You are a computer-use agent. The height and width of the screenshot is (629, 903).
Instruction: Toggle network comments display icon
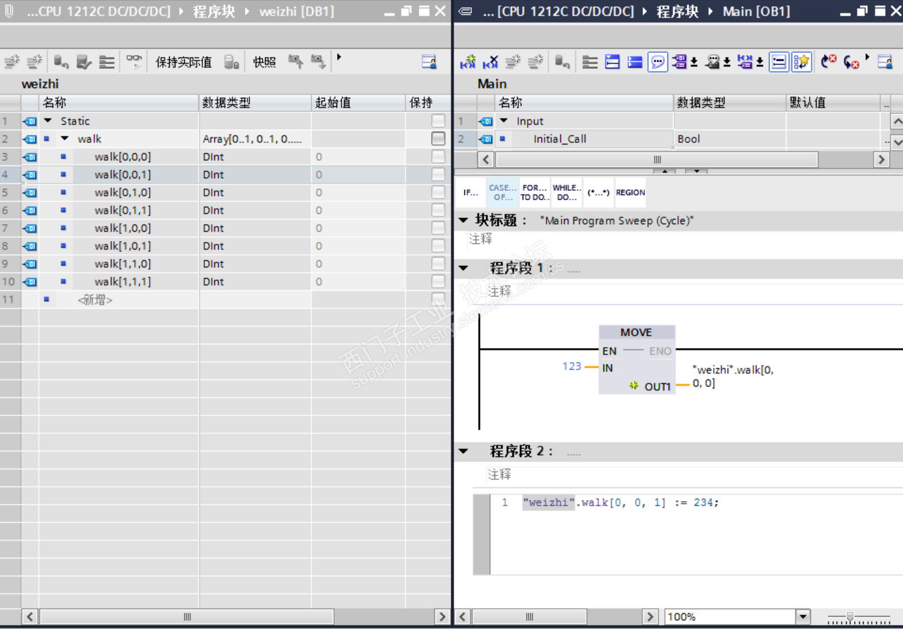click(778, 62)
